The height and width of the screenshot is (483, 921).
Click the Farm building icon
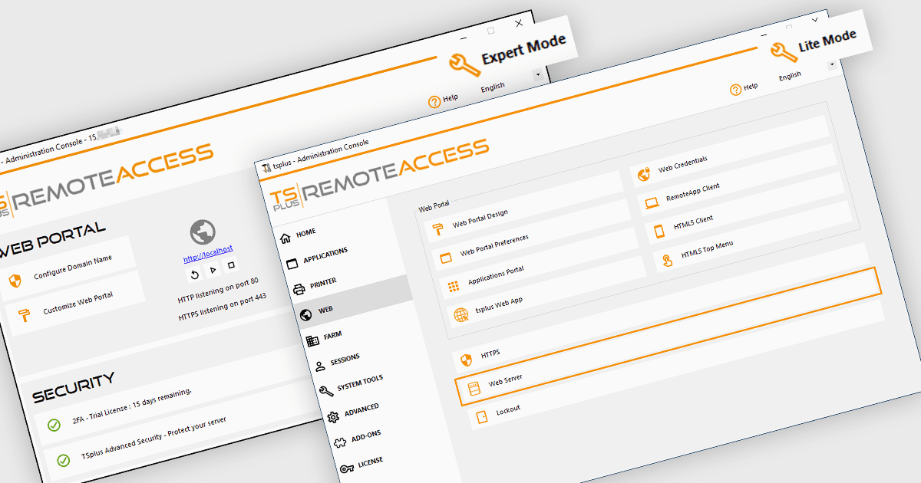coord(312,340)
